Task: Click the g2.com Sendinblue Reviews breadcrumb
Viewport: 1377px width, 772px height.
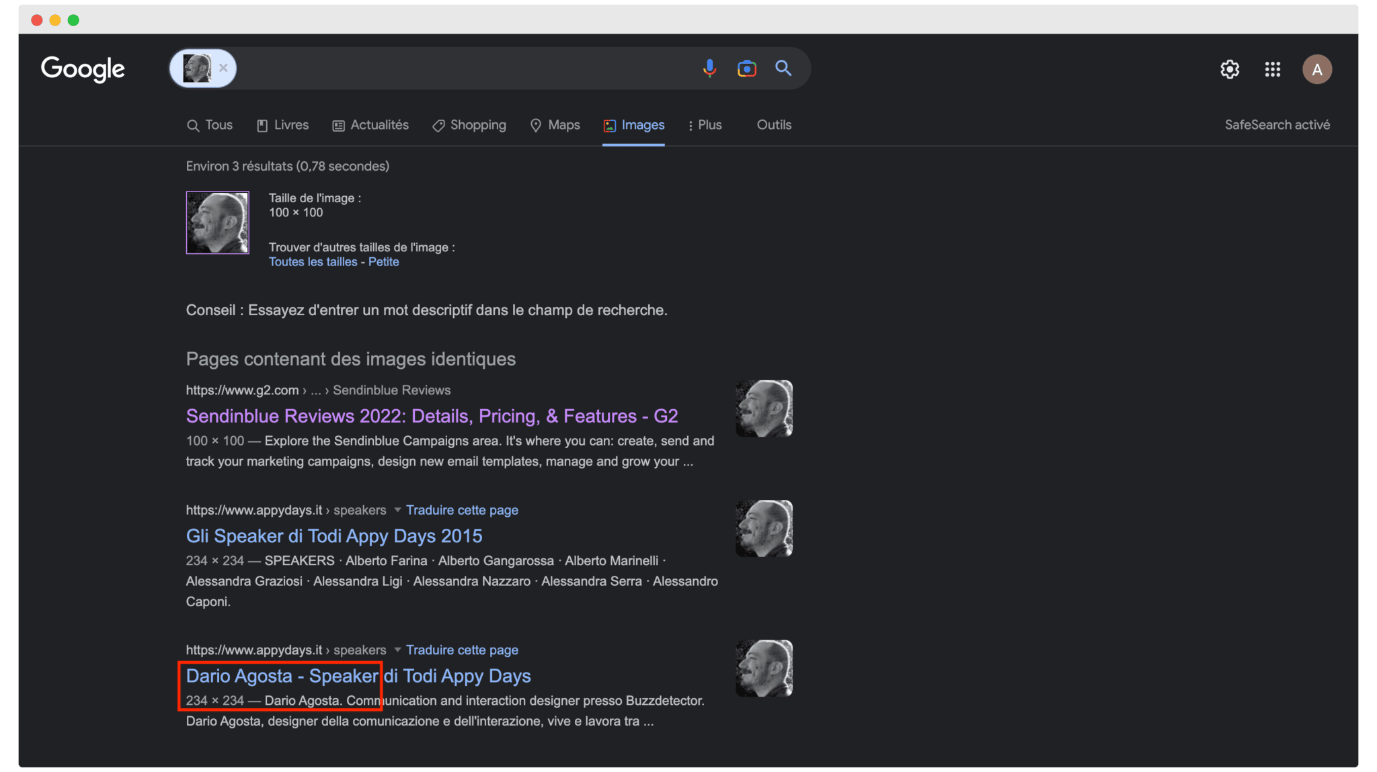Action: tap(318, 390)
